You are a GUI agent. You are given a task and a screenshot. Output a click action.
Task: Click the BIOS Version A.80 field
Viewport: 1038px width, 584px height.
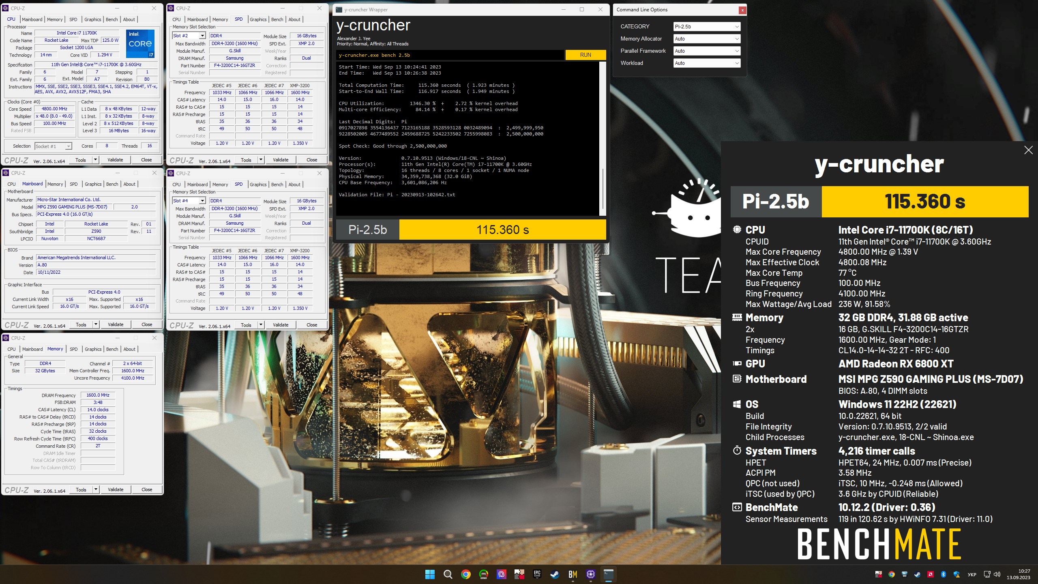(96, 265)
